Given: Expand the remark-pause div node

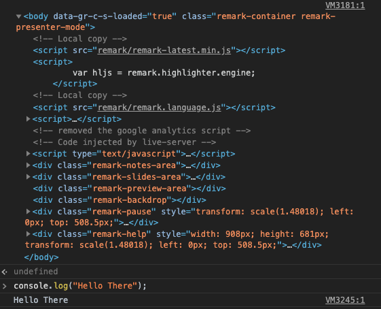Looking at the screenshot, I should pyautogui.click(x=29, y=212).
